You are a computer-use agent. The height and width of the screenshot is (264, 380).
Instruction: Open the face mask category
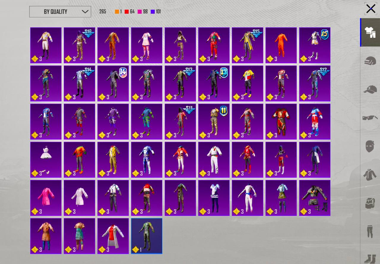tap(370, 146)
